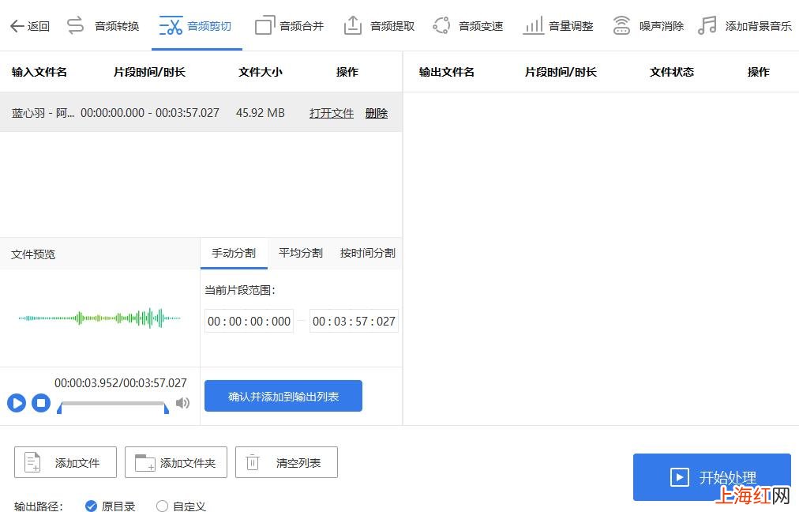Click the 清空列表 button label
Image resolution: width=799 pixels, height=512 pixels.
298,463
